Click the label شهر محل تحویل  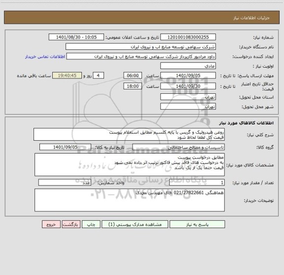257,107
